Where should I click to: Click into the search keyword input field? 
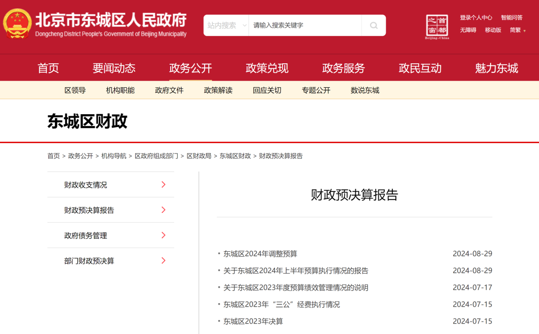(304, 25)
